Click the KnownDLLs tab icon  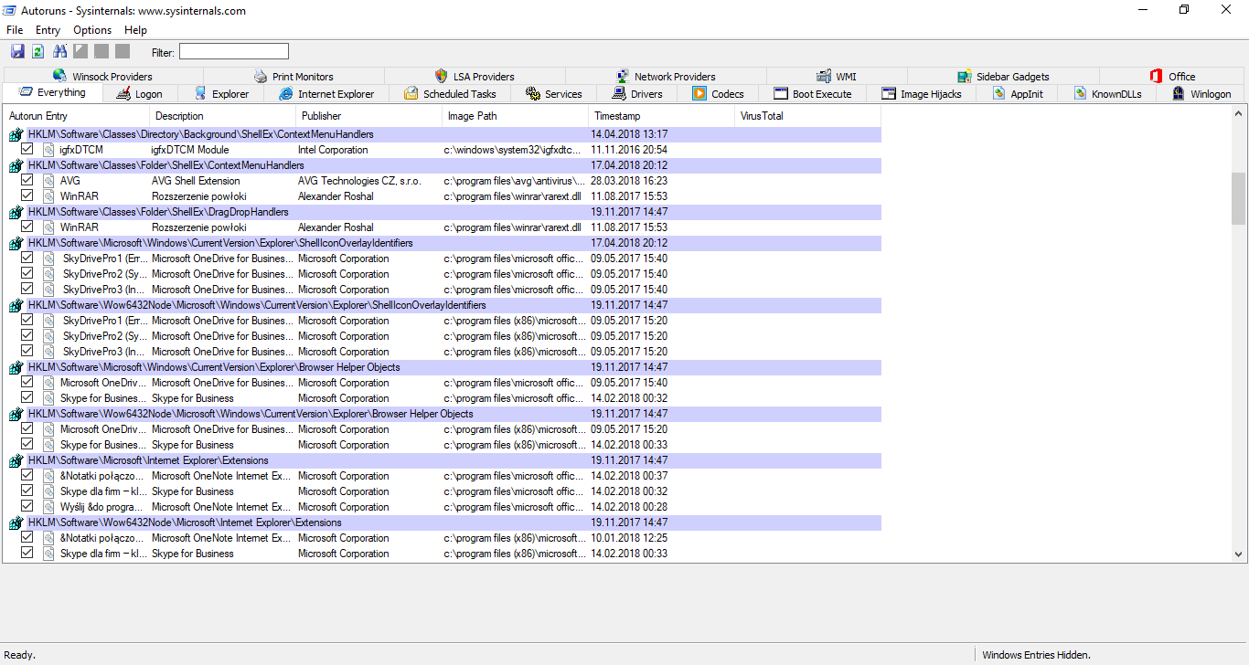point(1080,93)
